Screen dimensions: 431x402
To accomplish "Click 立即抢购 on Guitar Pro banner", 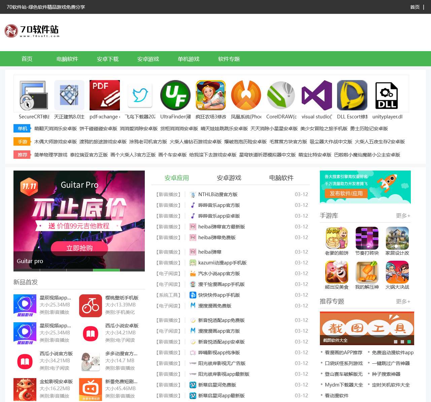I will pyautogui.click(x=79, y=248).
